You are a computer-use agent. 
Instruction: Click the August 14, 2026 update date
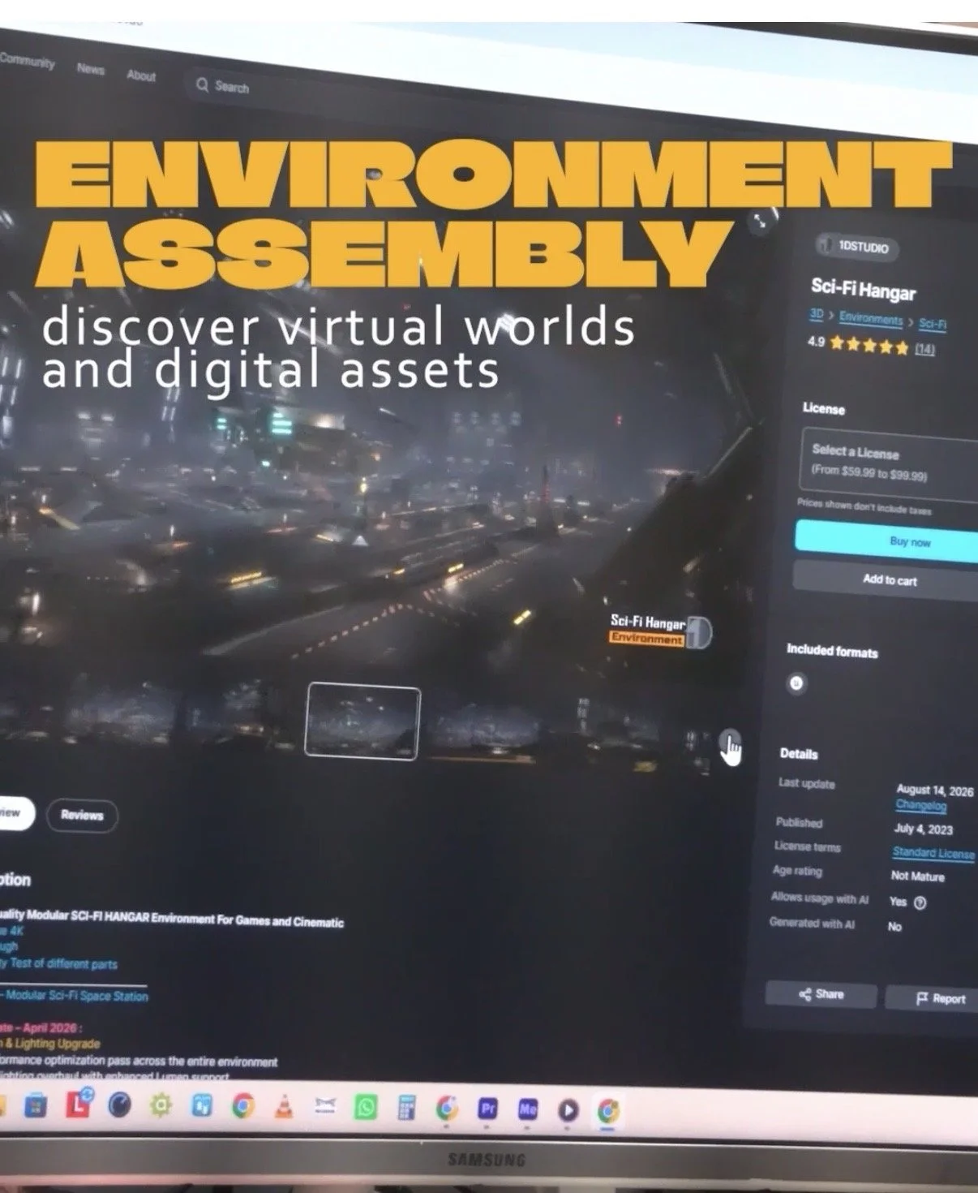click(x=934, y=790)
